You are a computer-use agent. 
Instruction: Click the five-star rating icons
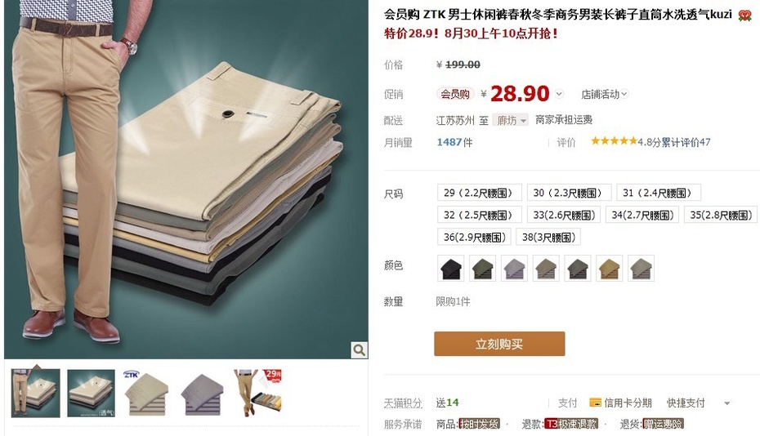point(614,141)
